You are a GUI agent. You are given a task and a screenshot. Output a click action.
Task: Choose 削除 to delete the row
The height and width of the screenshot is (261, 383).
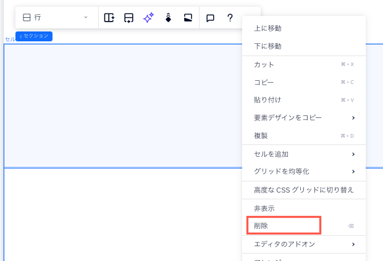point(304,226)
